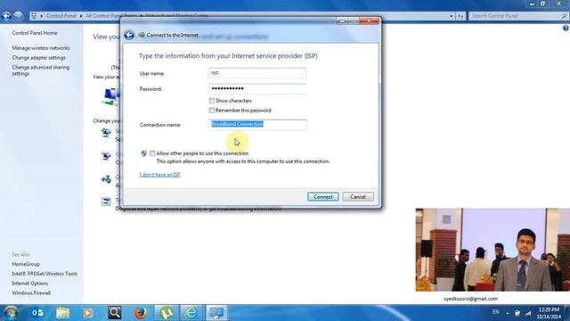Viewport: 570px width, 321px height.
Task: Click the shield icon beside Allow other people
Action: 143,153
